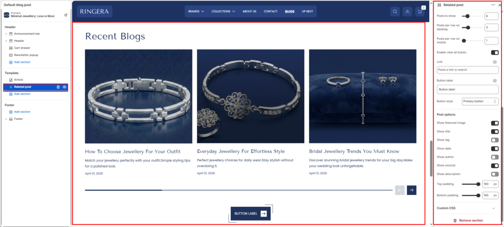Click the Remove section button
The width and height of the screenshot is (504, 227).
click(x=468, y=221)
